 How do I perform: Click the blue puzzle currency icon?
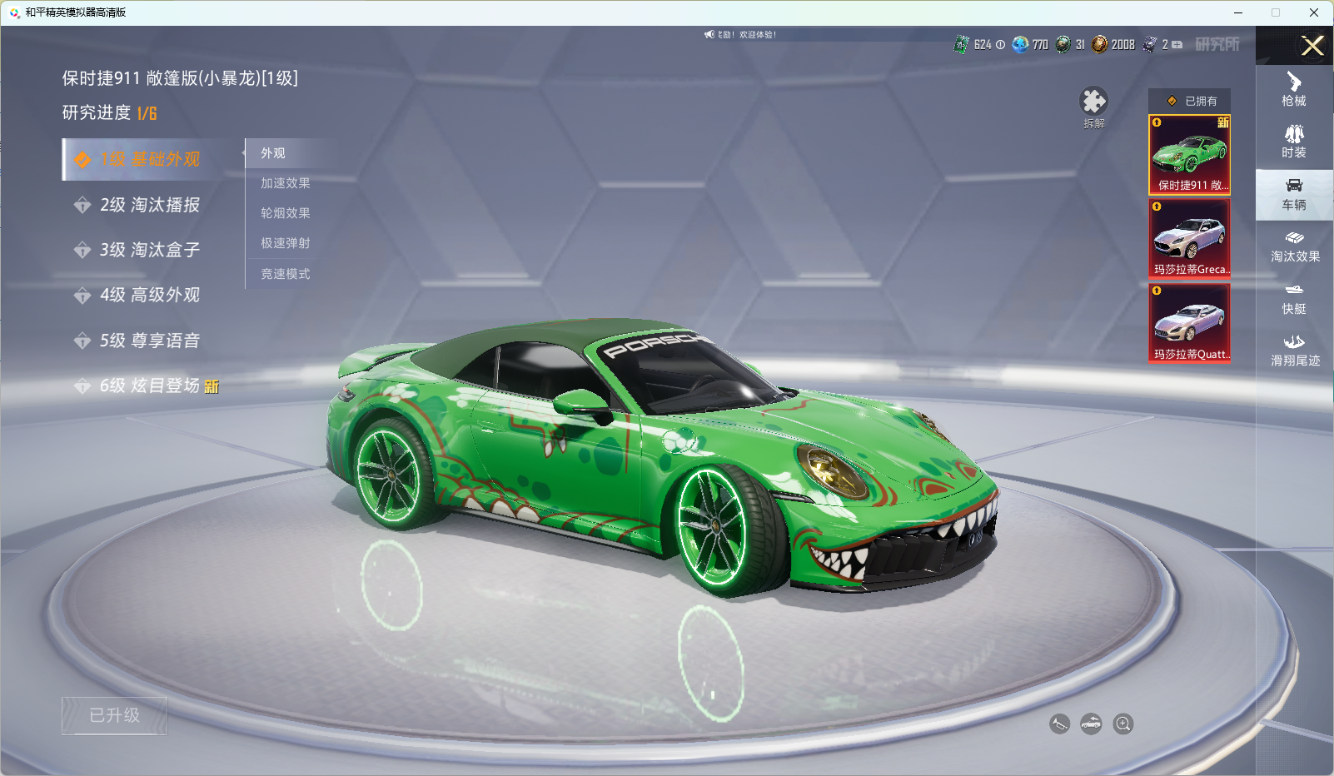pyautogui.click(x=1020, y=44)
